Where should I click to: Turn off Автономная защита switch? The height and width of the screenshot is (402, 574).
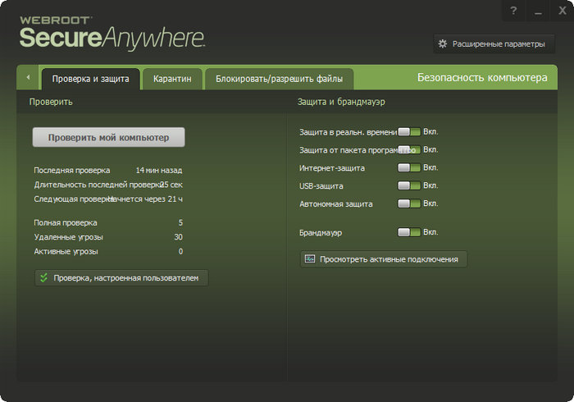click(x=409, y=203)
